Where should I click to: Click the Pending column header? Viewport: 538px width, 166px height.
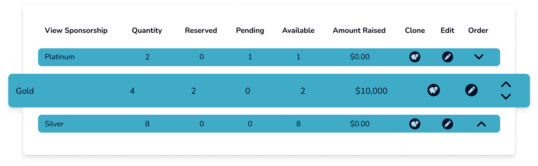point(250,31)
